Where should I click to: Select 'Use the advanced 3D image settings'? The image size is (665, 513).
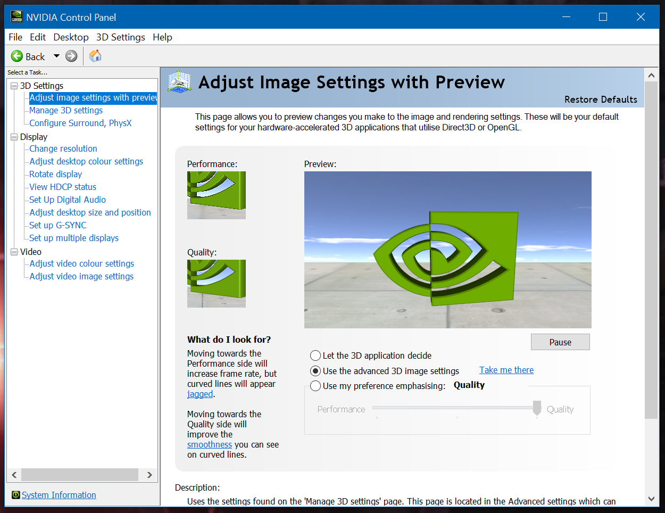[315, 371]
